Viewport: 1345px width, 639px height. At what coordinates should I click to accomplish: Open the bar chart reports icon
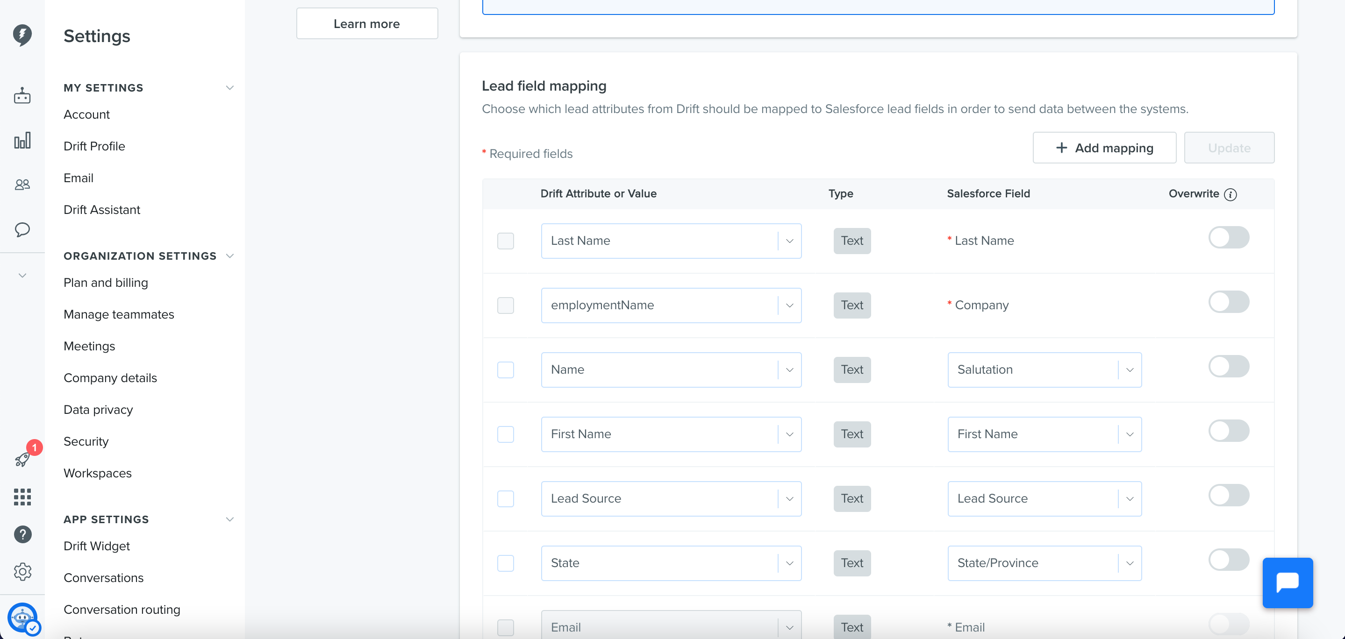22,141
